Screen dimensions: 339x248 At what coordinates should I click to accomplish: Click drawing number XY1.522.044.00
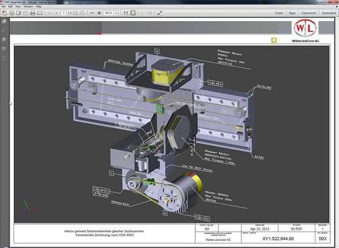tap(278, 239)
